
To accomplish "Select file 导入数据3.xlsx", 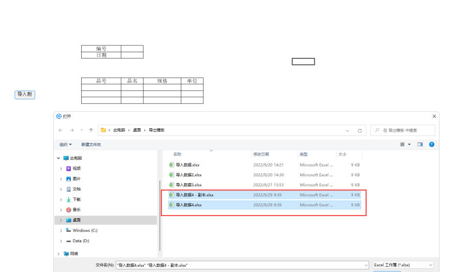I will tap(189, 185).
